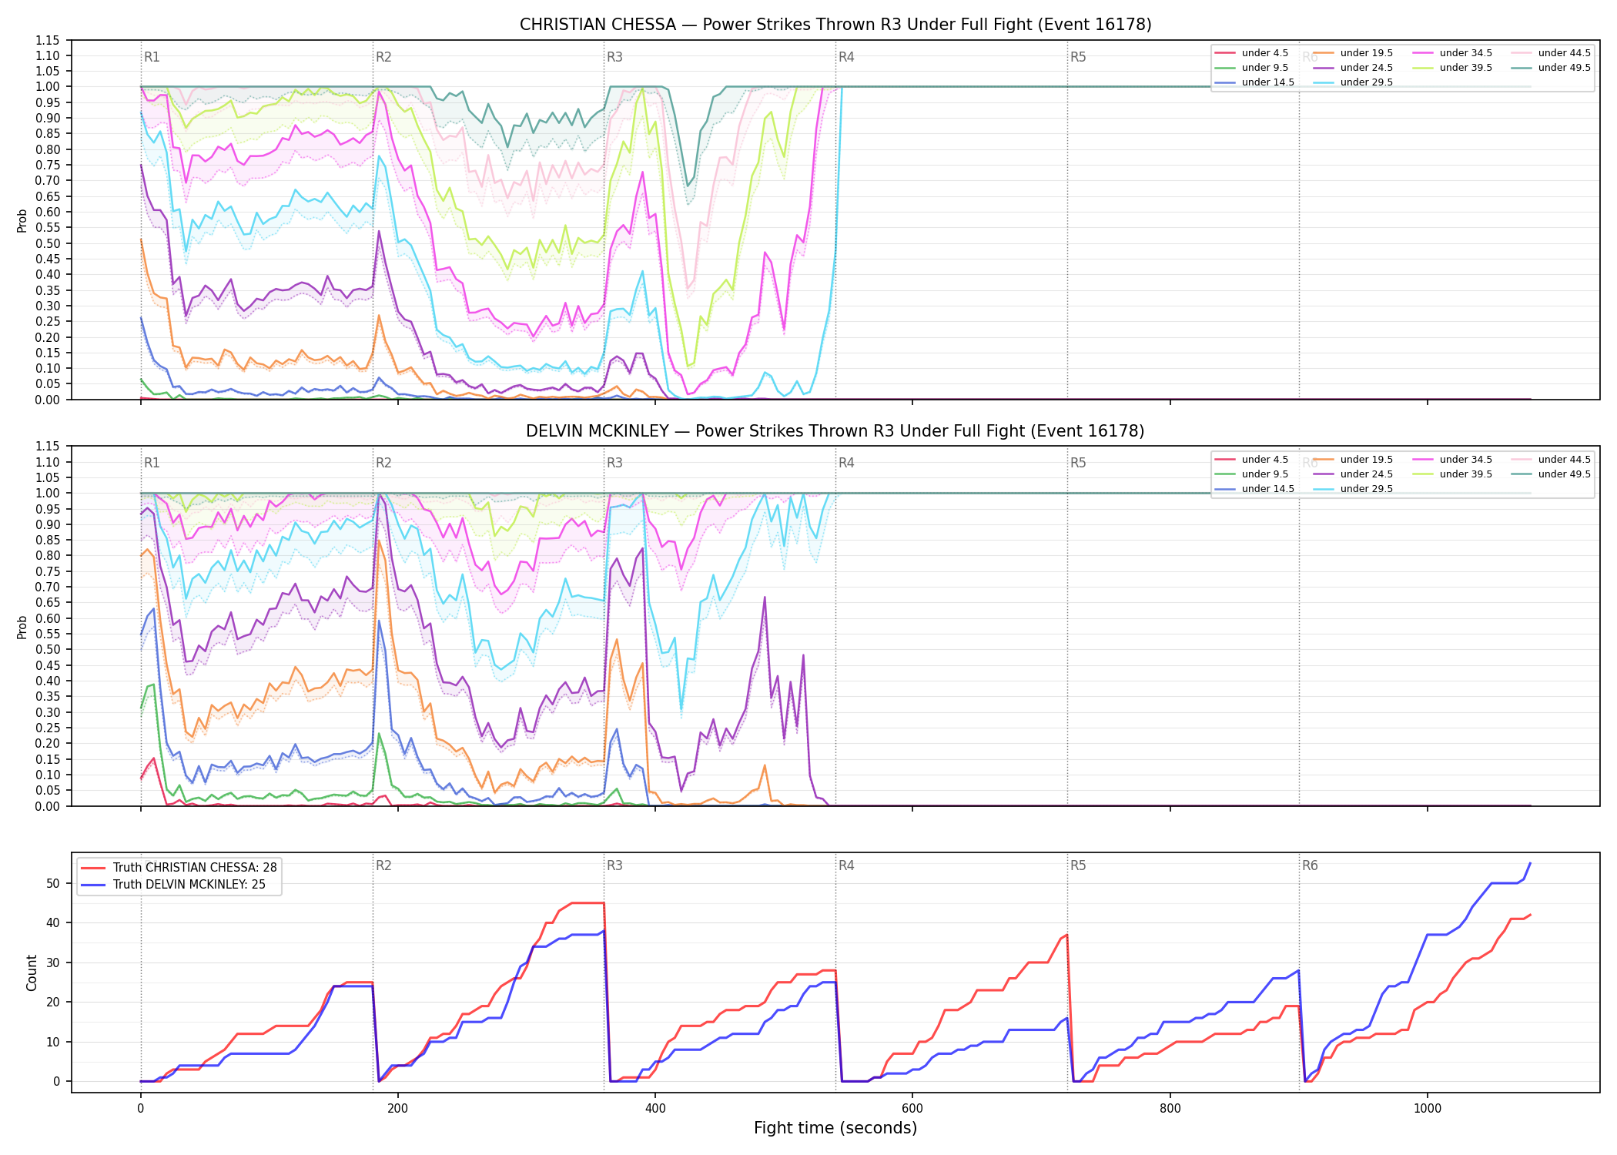
Task: Click the 0.50 tick on McKinley chart y-axis
Action: [47, 650]
